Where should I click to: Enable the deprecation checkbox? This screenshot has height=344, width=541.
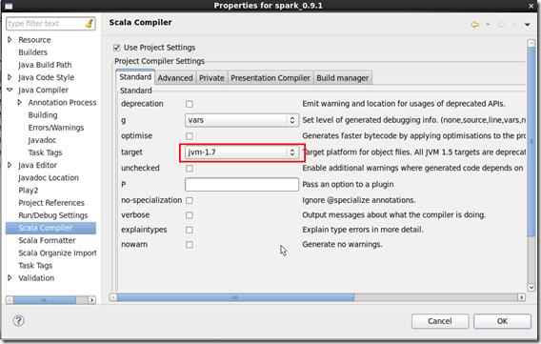click(190, 104)
